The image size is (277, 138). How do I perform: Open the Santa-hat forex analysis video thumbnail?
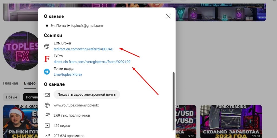pos(21,122)
